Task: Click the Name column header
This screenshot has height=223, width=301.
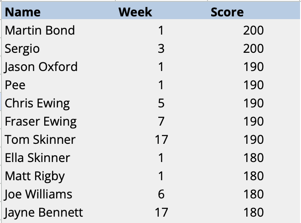Action: pyautogui.click(x=23, y=12)
